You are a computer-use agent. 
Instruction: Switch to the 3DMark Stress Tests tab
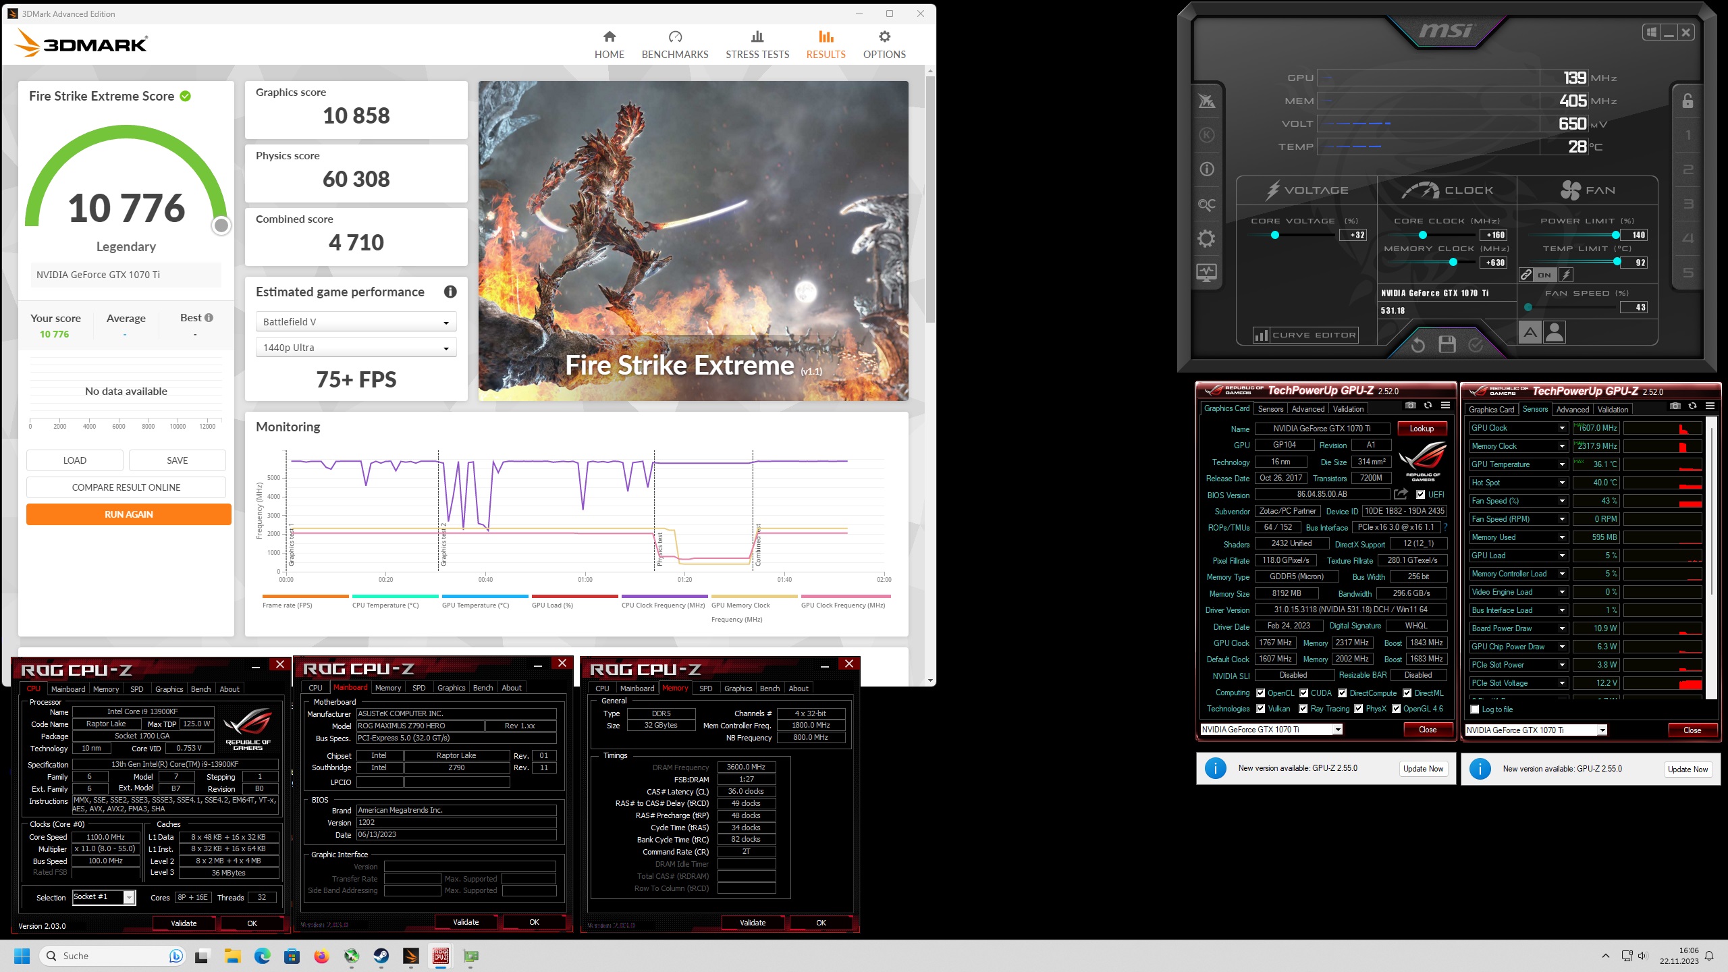click(757, 45)
